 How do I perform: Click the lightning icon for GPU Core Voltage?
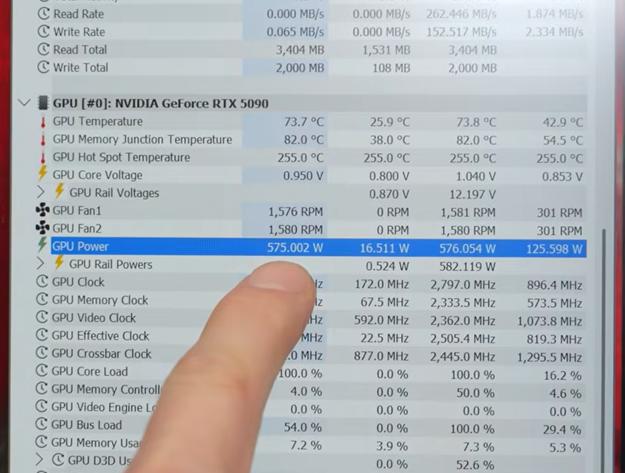(42, 174)
